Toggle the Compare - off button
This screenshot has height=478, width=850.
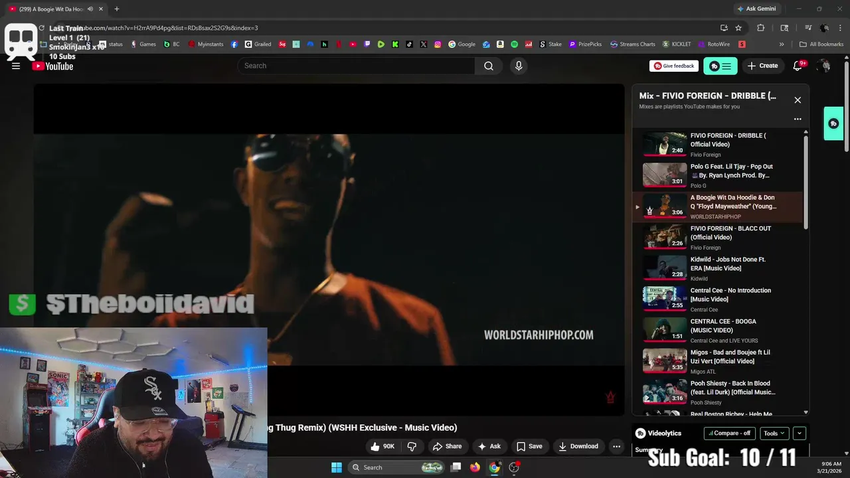point(729,434)
